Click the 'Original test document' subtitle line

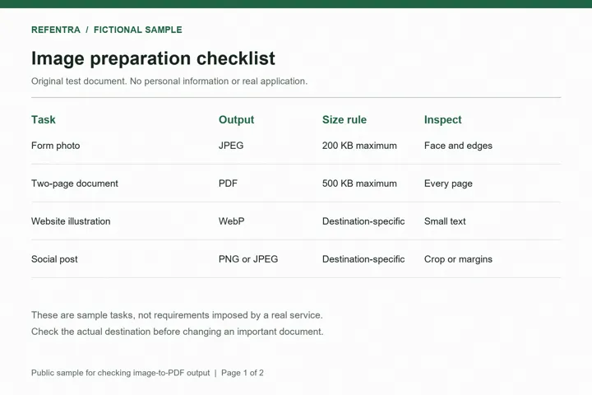[x=169, y=81]
